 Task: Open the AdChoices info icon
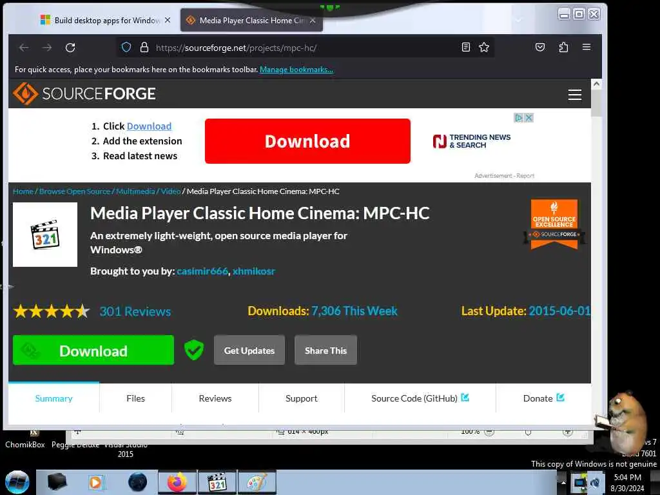(x=519, y=118)
